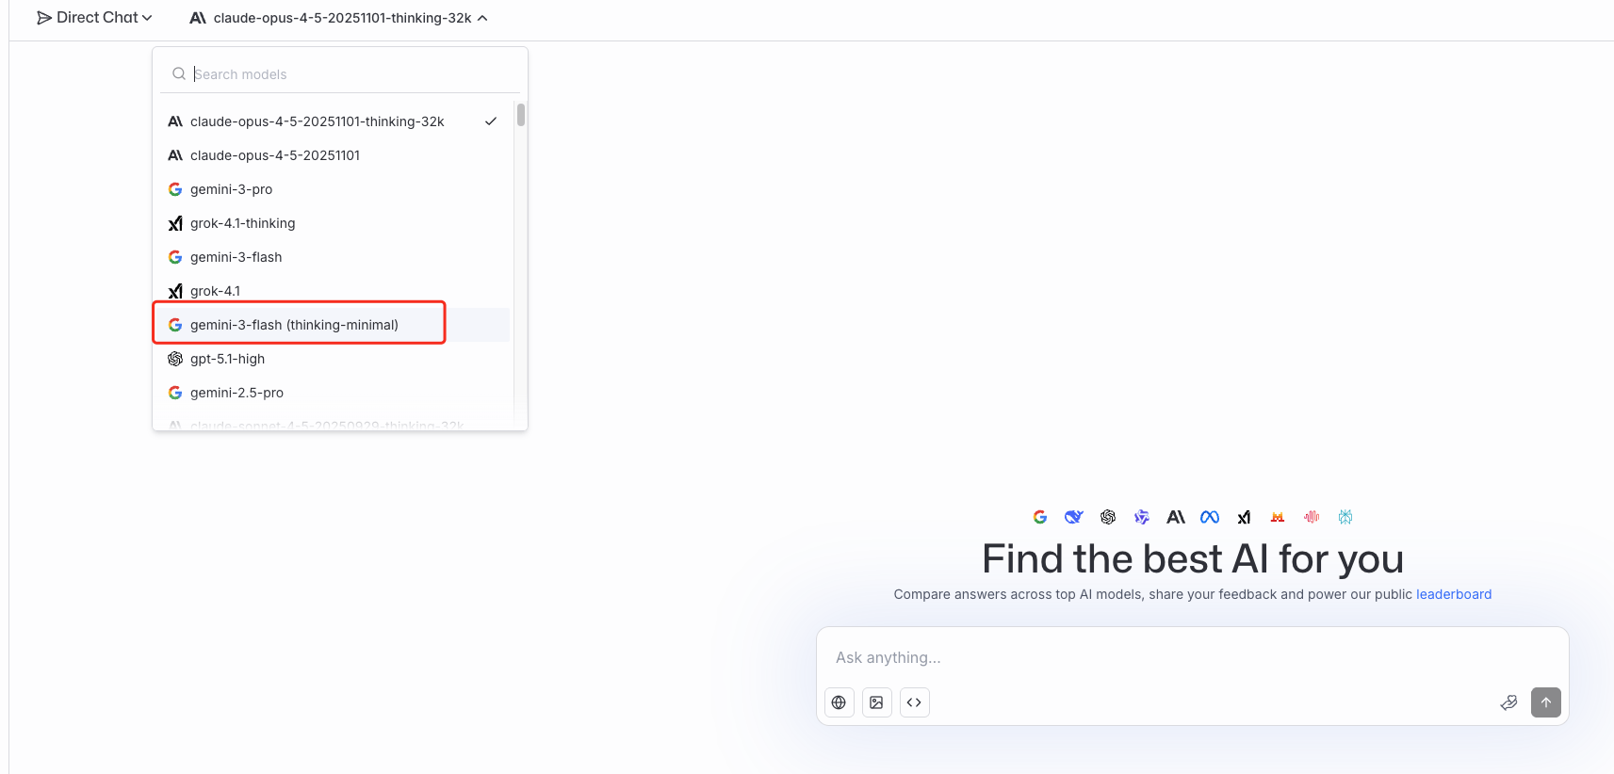The width and height of the screenshot is (1614, 774).
Task: Pick grok-4.1-thinking from the model list
Action: pyautogui.click(x=333, y=223)
